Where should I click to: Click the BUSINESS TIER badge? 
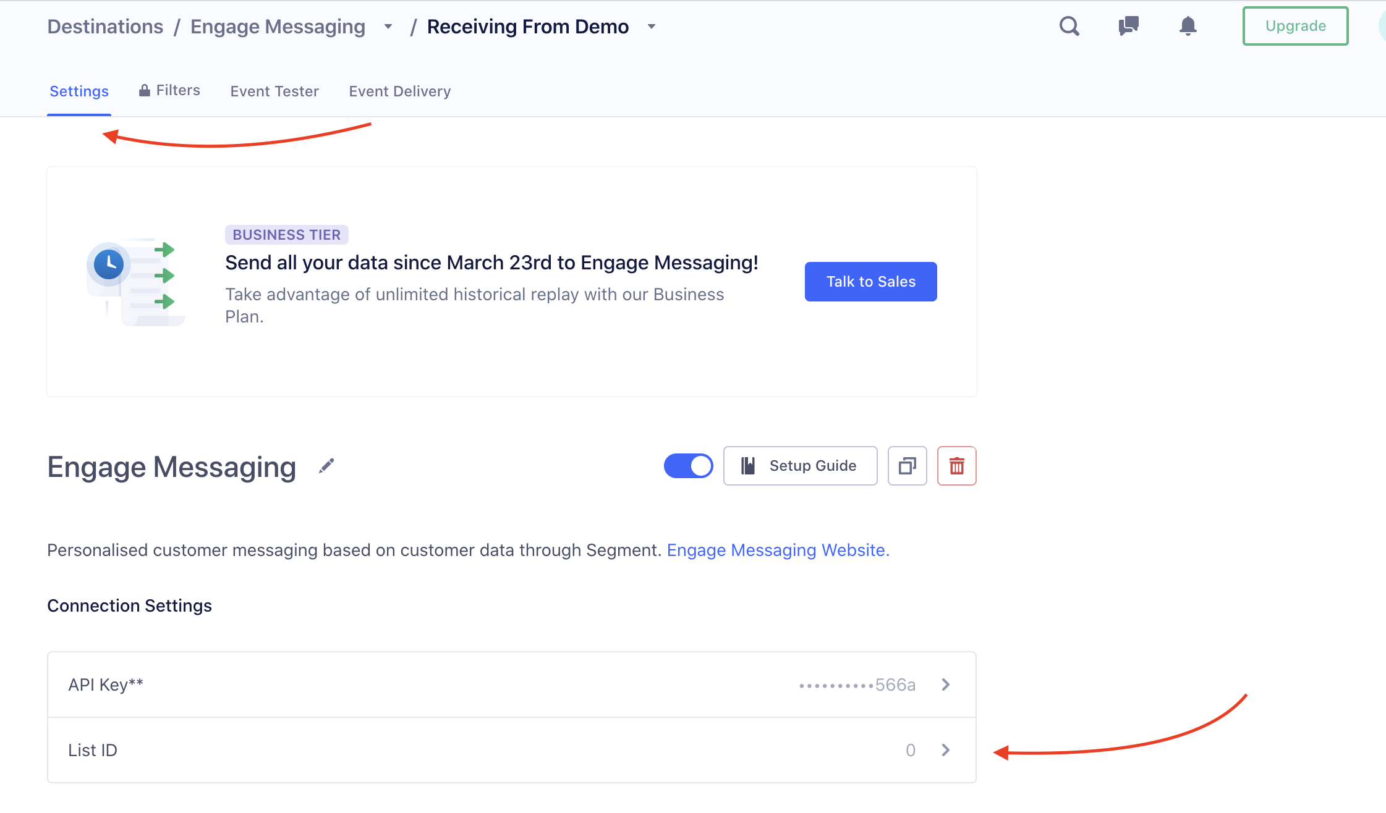tap(287, 235)
